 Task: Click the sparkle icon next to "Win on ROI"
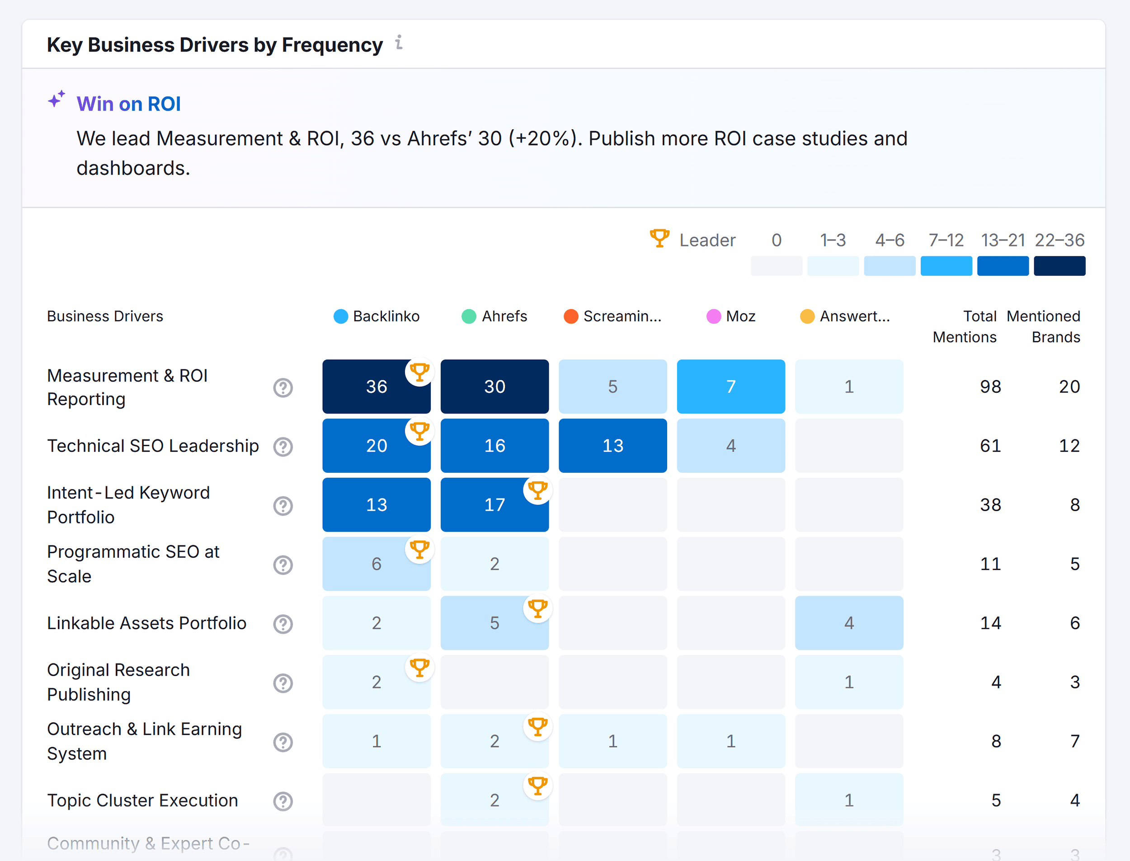[x=56, y=99]
